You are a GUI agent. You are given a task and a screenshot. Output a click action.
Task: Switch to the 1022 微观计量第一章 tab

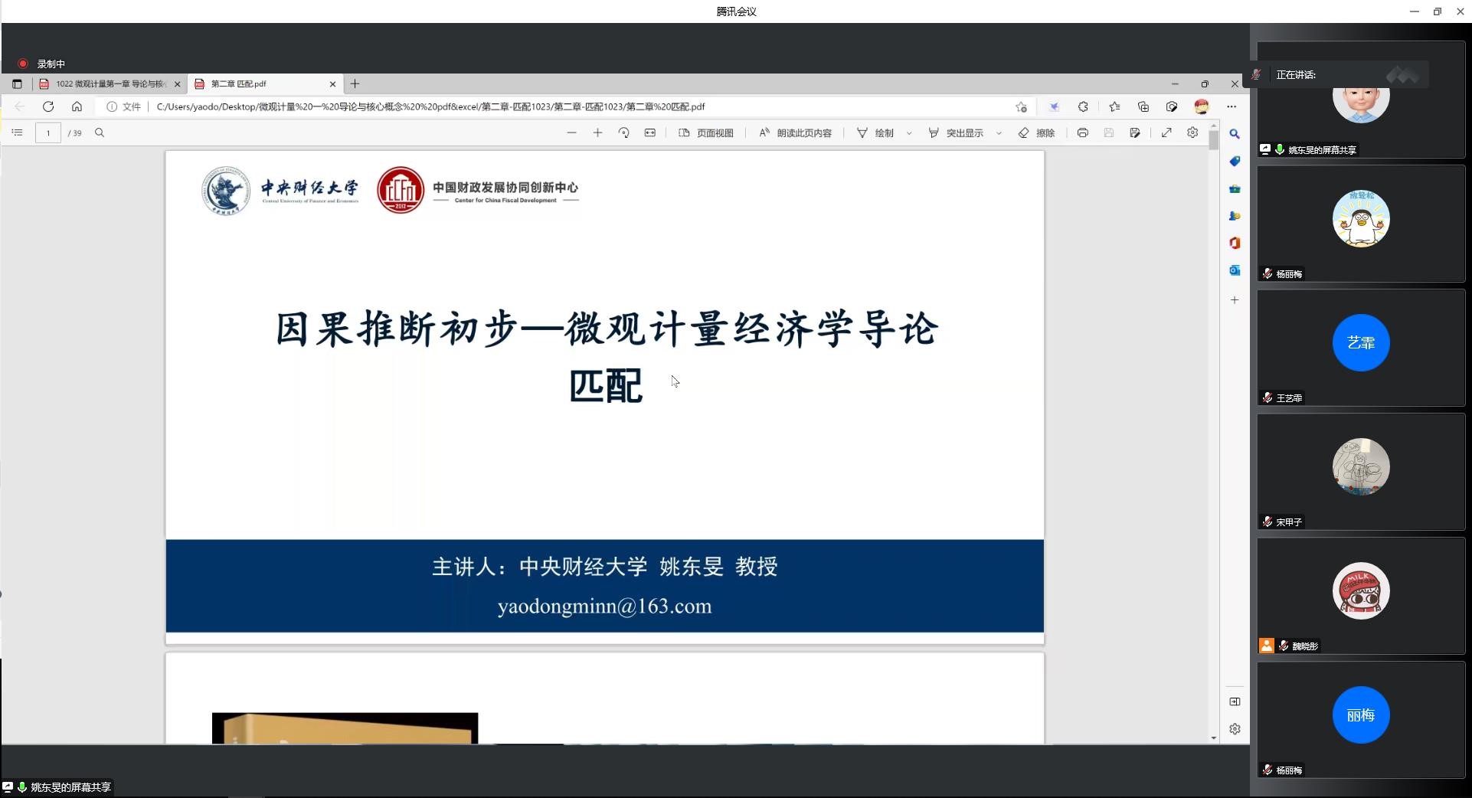(x=107, y=84)
